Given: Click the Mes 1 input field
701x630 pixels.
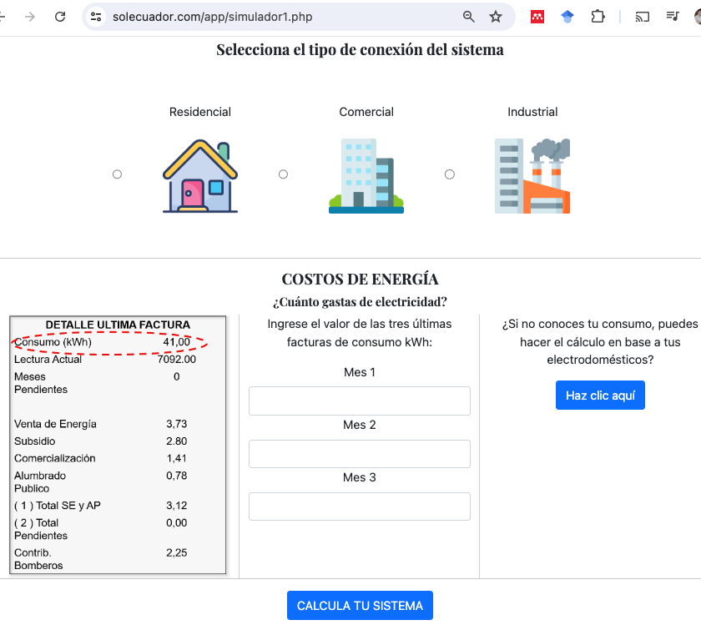Looking at the screenshot, I should click(359, 401).
